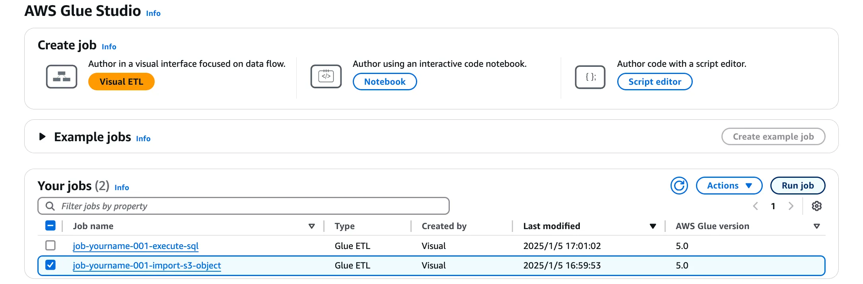Expand the Example jobs section
The width and height of the screenshot is (863, 284).
[x=42, y=137]
